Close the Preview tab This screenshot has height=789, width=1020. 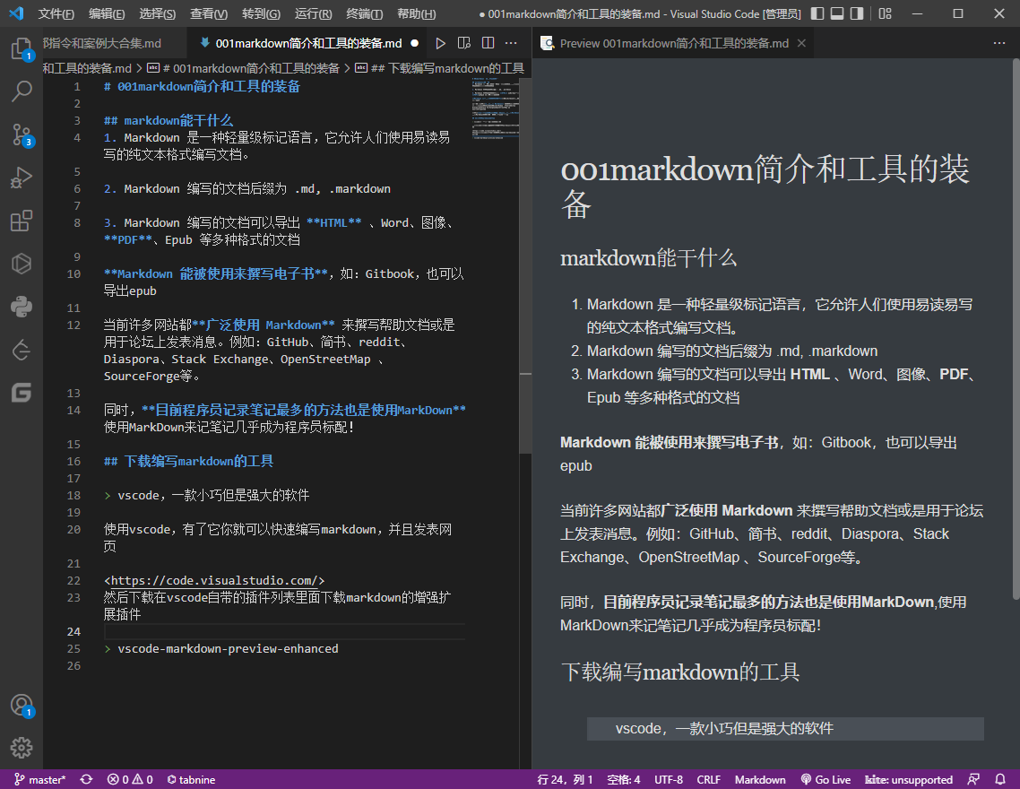[x=801, y=43]
